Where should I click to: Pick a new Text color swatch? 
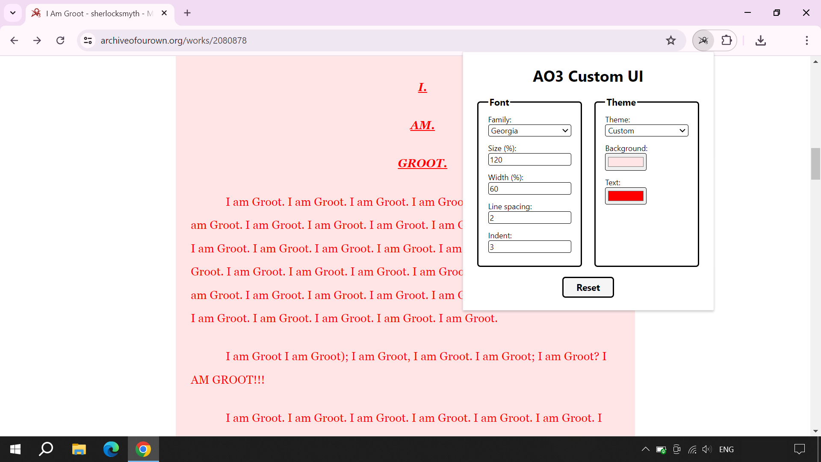pos(626,195)
